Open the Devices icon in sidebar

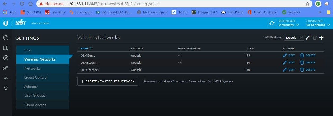(6, 58)
